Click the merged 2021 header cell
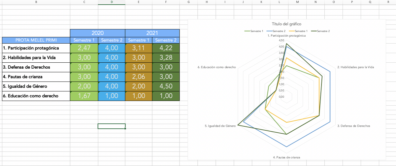 pos(152,33)
